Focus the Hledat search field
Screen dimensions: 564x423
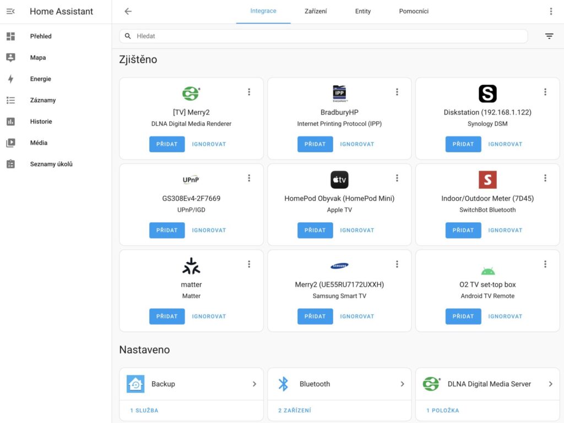323,36
